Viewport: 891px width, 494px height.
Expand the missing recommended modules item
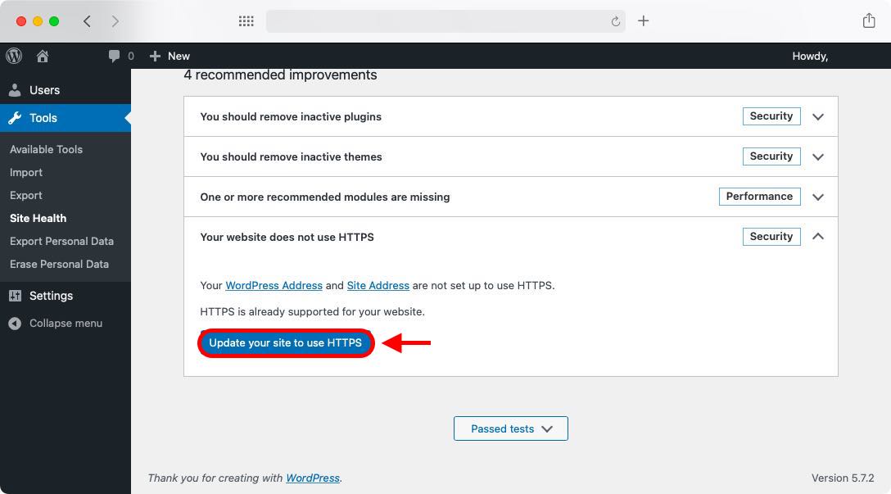click(817, 197)
